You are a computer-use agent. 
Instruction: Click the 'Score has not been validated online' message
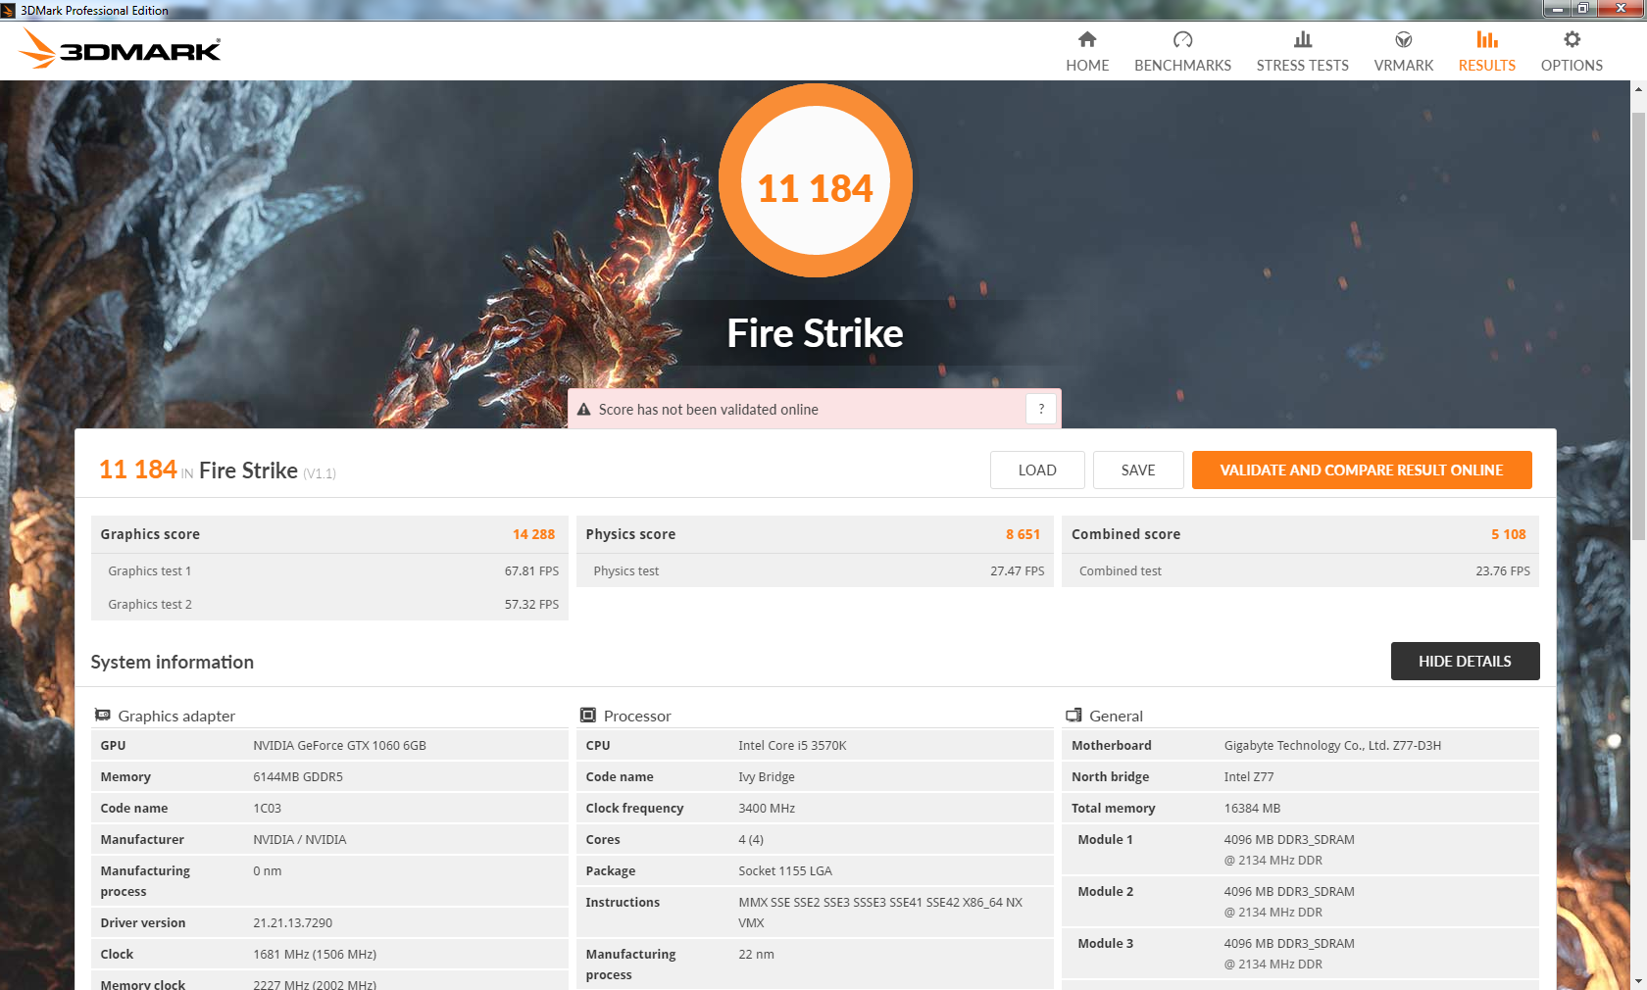click(x=708, y=410)
